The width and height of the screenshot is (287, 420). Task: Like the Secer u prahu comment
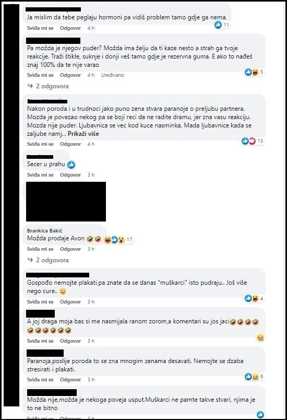tap(40, 174)
